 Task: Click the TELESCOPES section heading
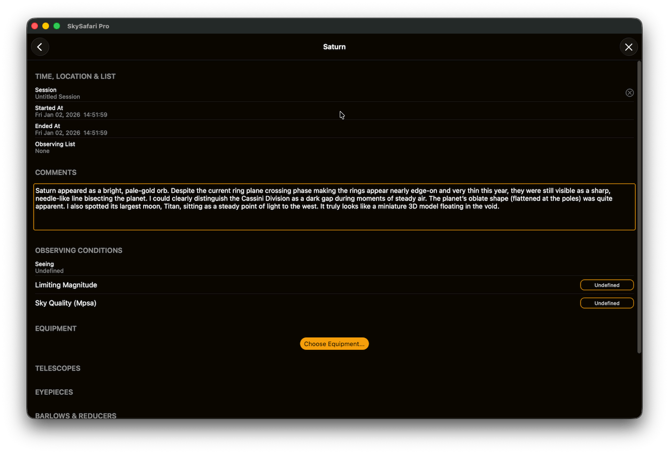(58, 369)
